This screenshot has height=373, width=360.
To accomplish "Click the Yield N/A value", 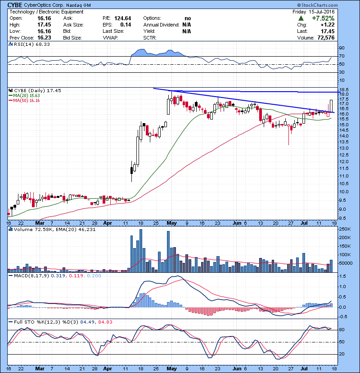I will coord(187,31).
